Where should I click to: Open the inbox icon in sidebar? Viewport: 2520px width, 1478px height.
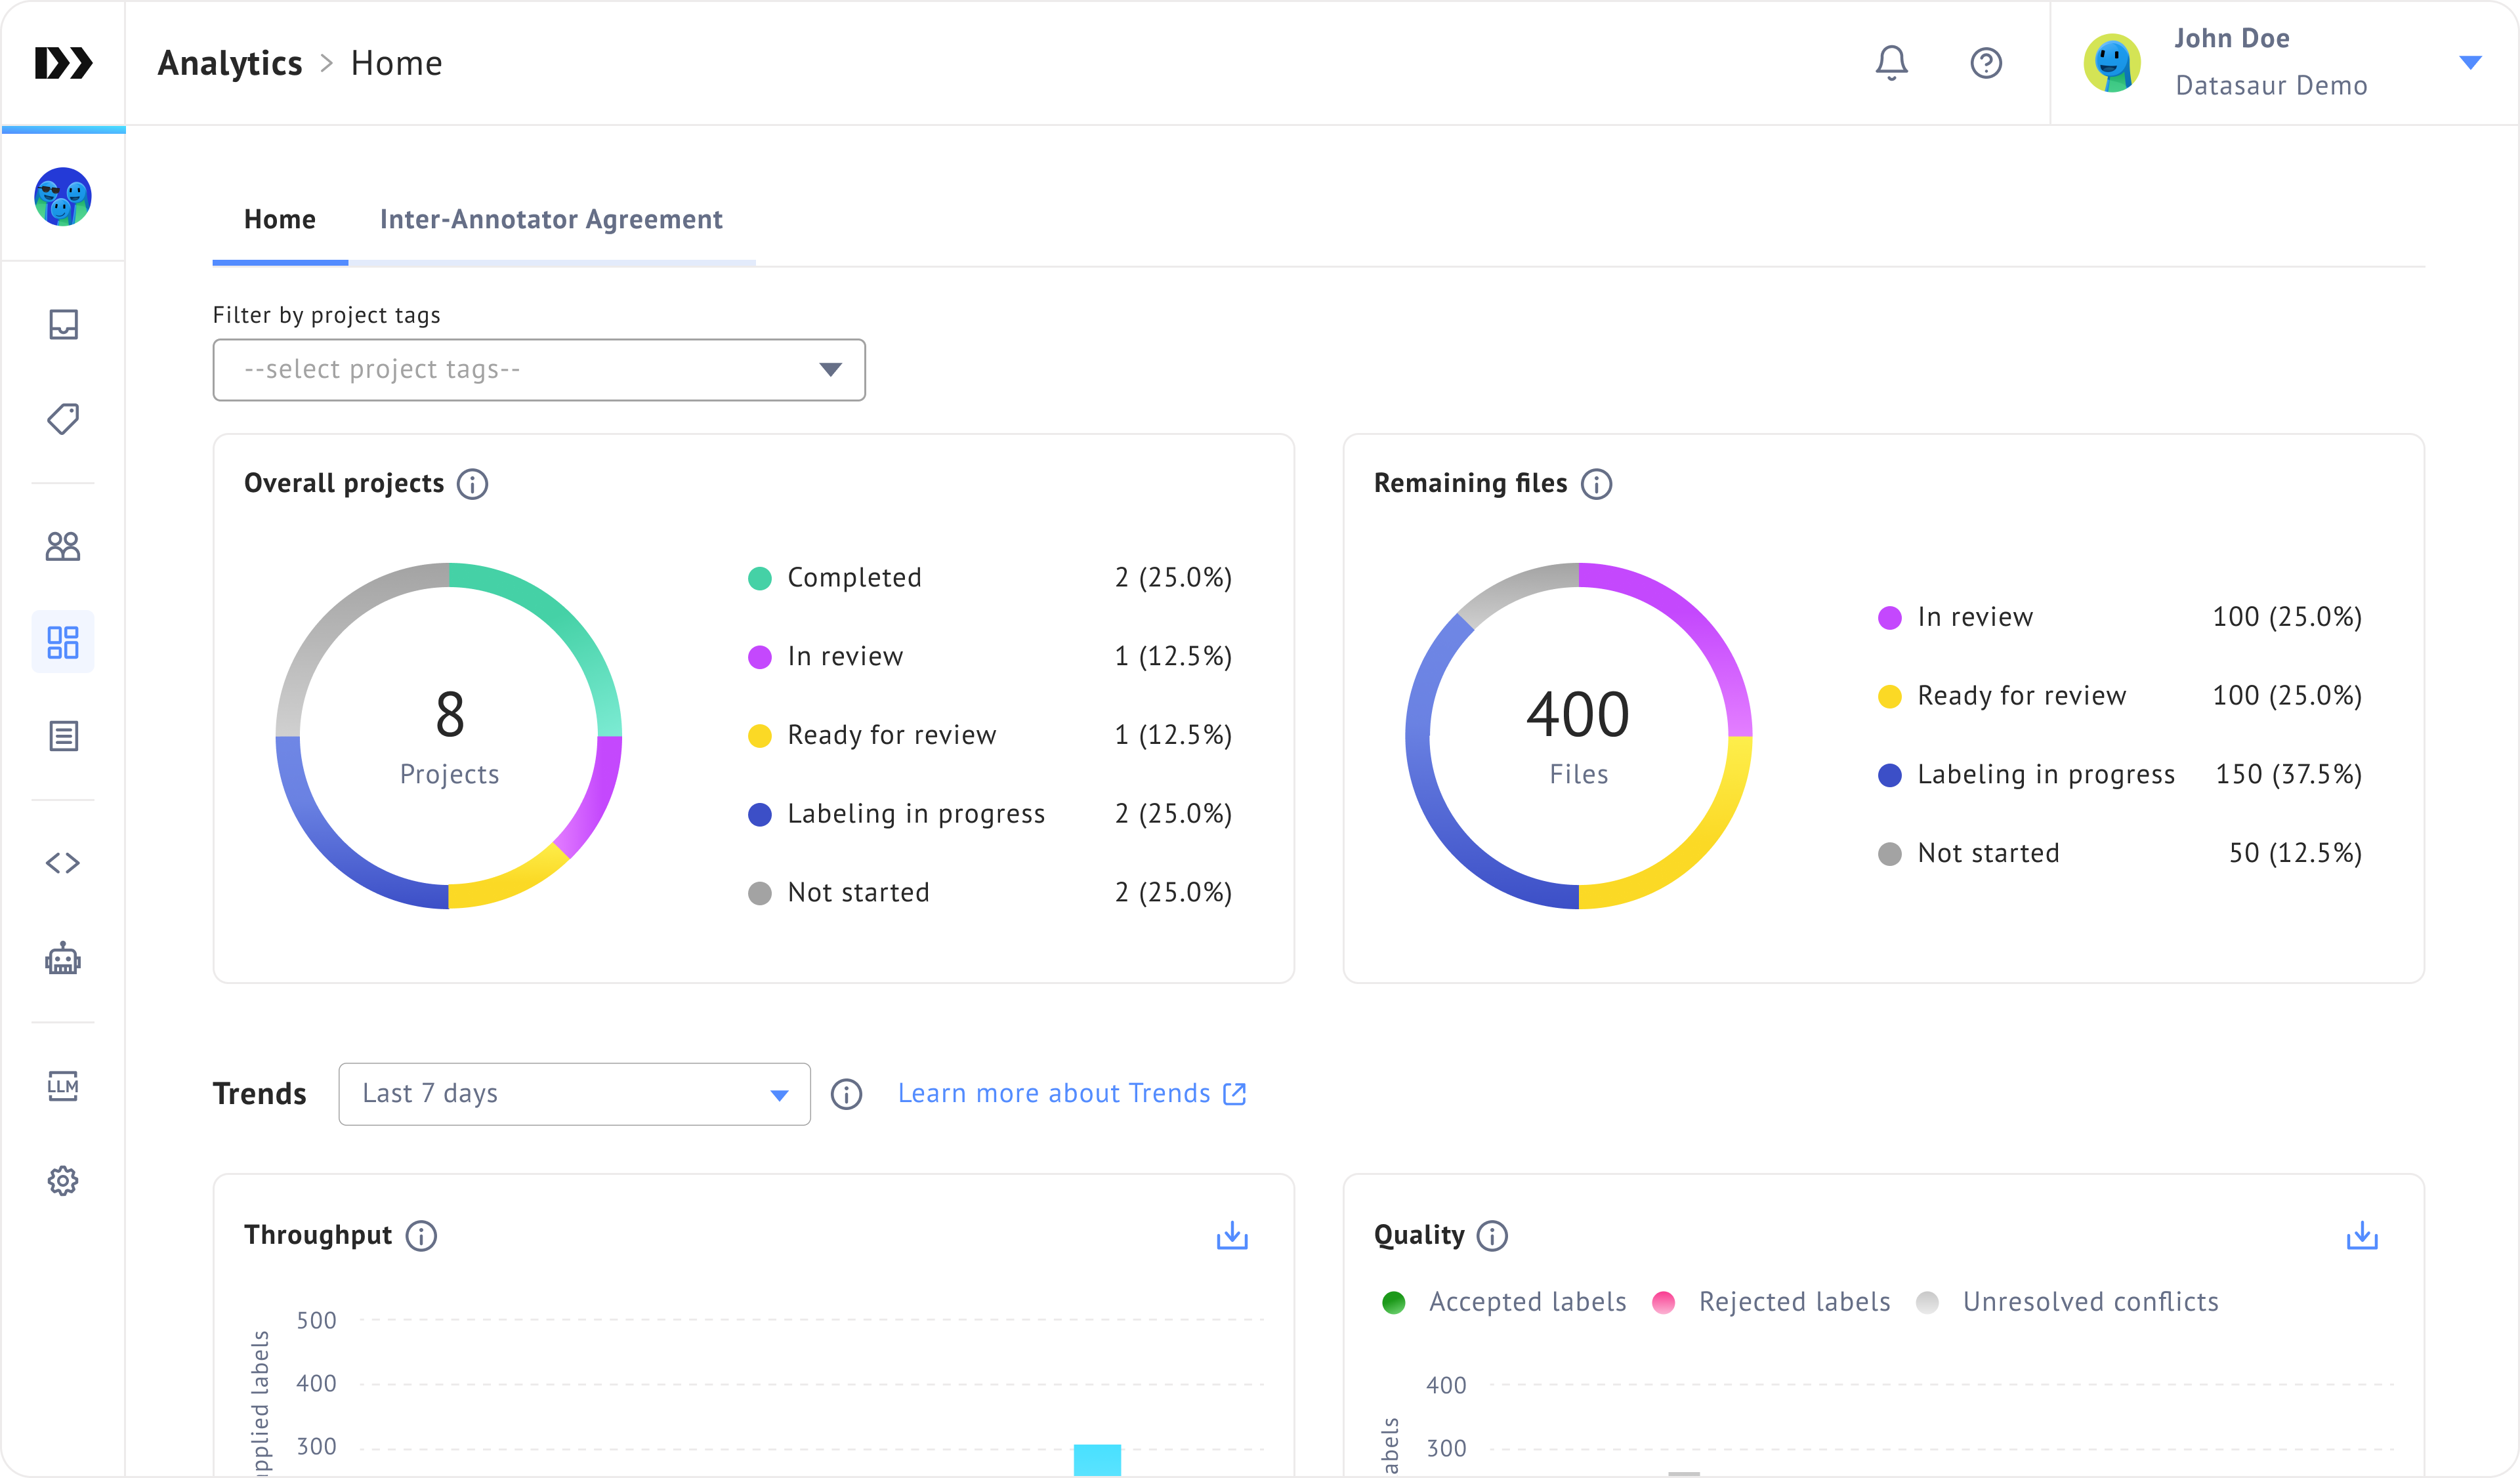coord(63,324)
